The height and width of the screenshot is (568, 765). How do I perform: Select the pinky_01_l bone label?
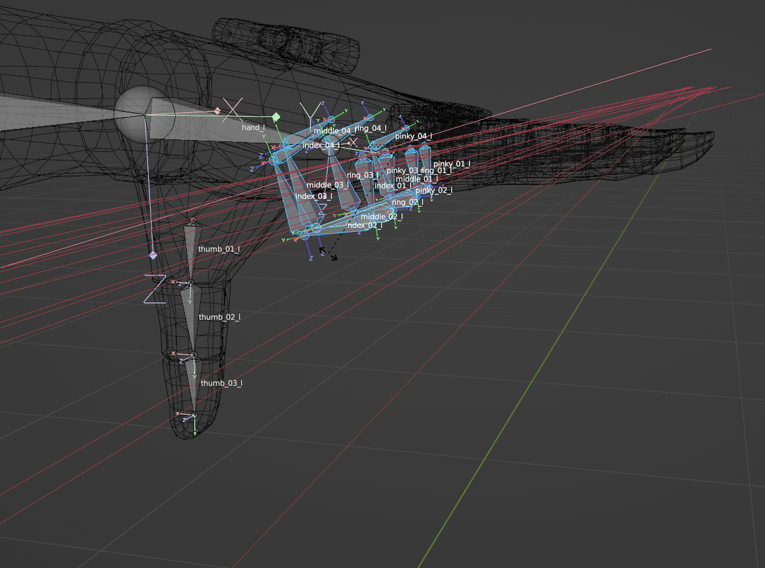pos(452,164)
